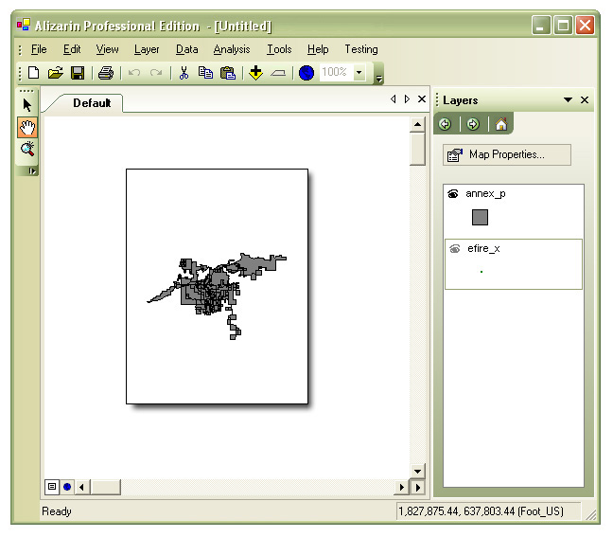Click the horizontal scrollbar right arrow
This screenshot has width=613, height=537.
click(401, 488)
